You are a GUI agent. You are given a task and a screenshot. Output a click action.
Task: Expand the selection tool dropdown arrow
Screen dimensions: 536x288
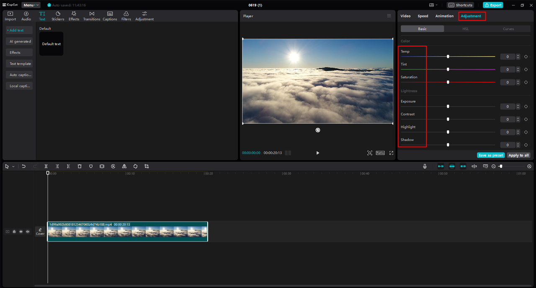click(13, 166)
